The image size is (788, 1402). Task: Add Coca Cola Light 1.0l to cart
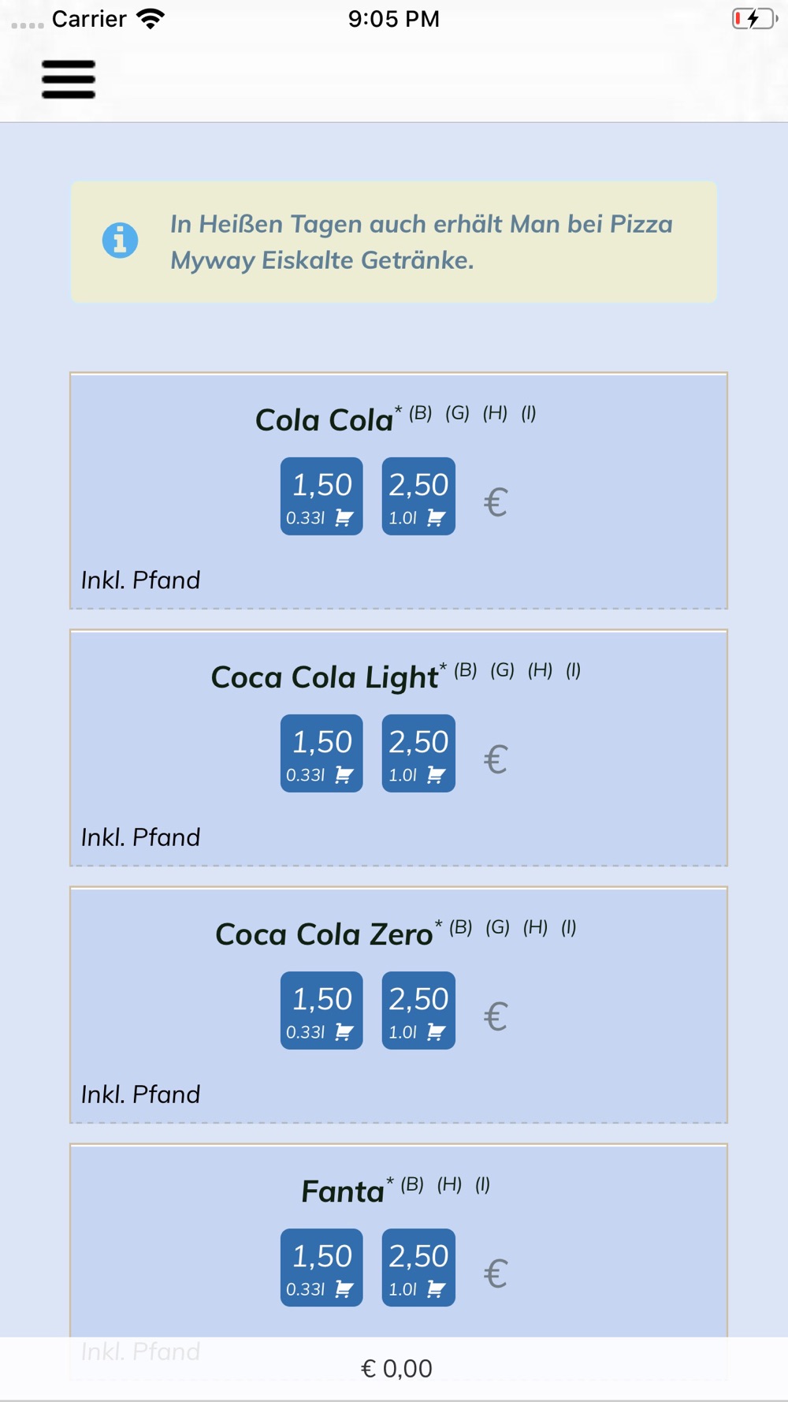point(418,753)
